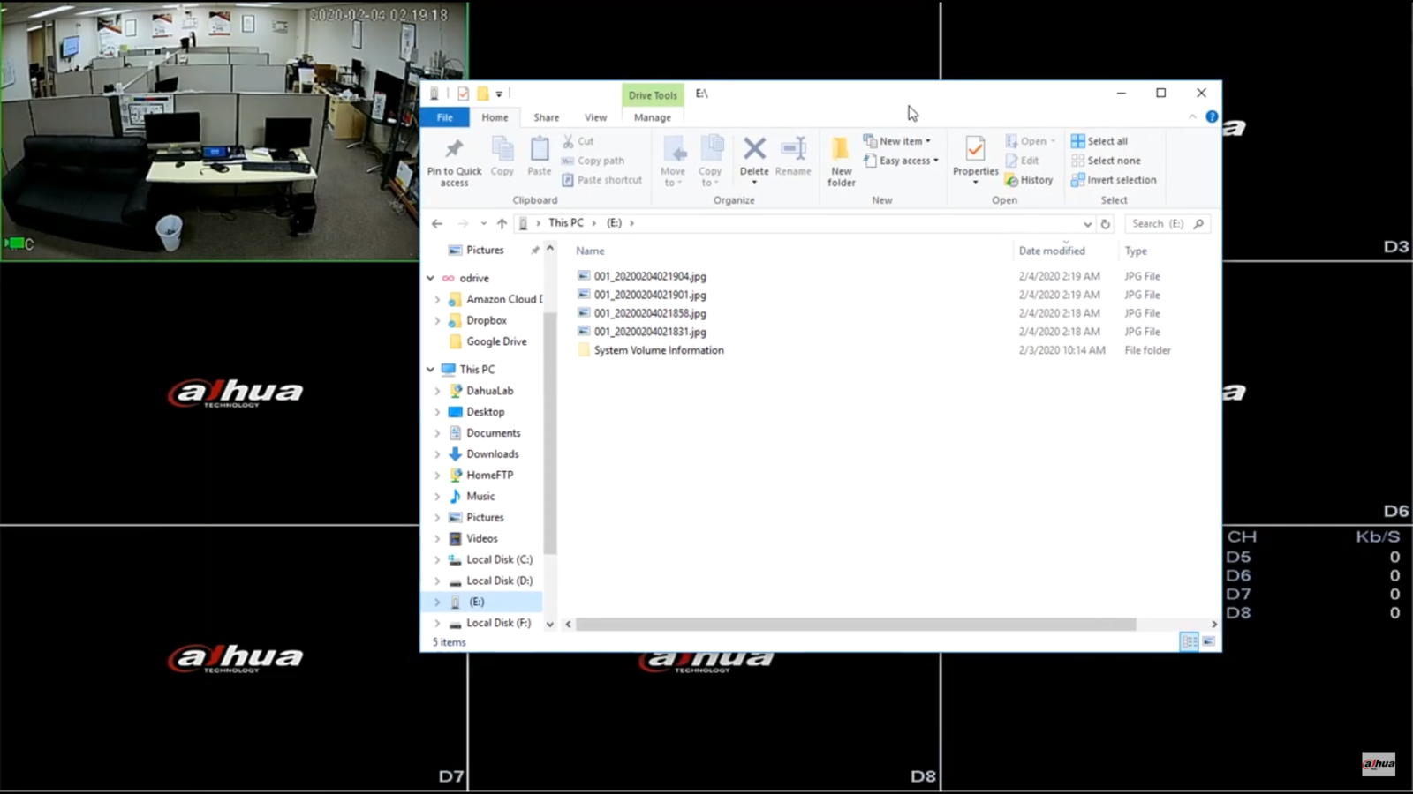The image size is (1413, 794).
Task: Click Cut in the Clipboard group
Action: tap(578, 141)
